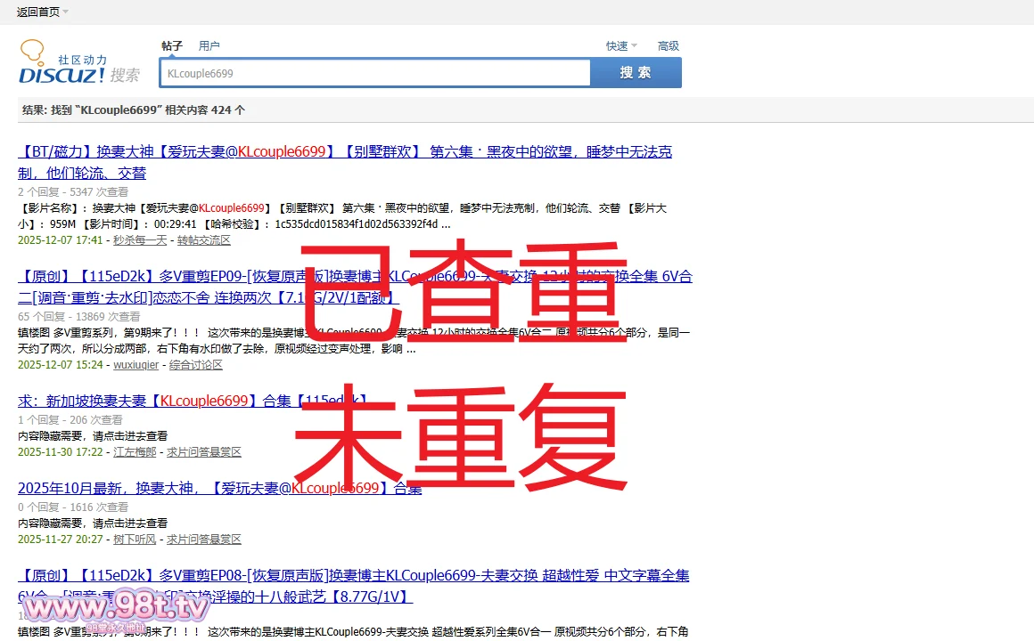View author 秒杀每一天's profile
Screen dimensions: 1034x641
pos(140,240)
